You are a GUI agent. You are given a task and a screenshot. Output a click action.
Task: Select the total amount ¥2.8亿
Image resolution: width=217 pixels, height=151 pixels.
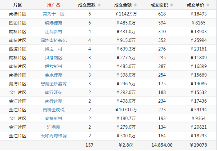pyautogui.click(x=126, y=145)
